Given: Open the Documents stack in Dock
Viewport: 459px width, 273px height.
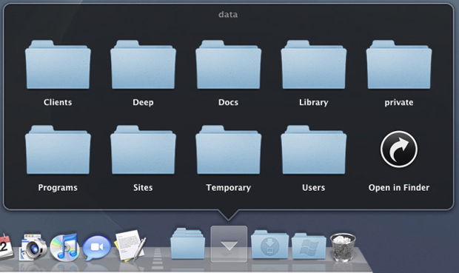Looking at the screenshot, I should [x=187, y=243].
